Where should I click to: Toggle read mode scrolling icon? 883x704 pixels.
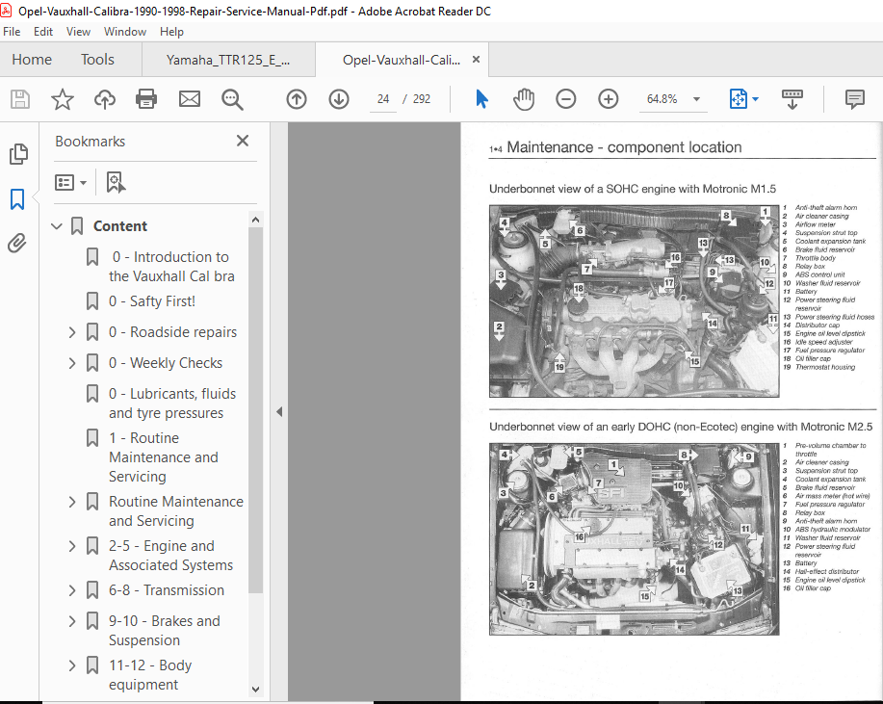(x=792, y=99)
